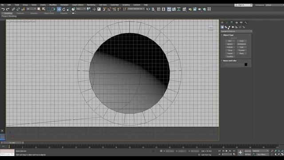Click the Plane primitive button
The width and height of the screenshot is (284, 160).
pyautogui.click(x=241, y=53)
